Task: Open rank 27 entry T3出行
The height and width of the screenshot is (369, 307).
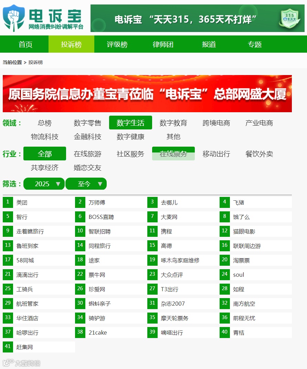Action: tap(183, 289)
